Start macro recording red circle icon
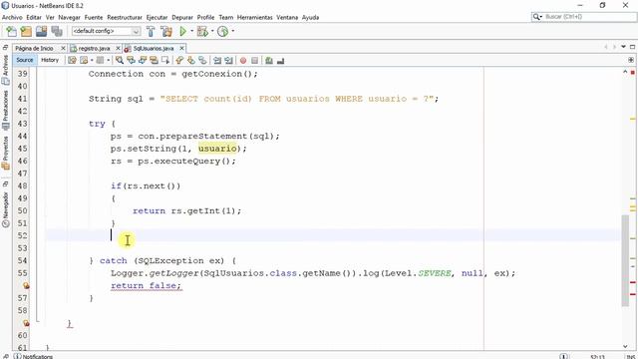638x359 pixels. [x=243, y=60]
